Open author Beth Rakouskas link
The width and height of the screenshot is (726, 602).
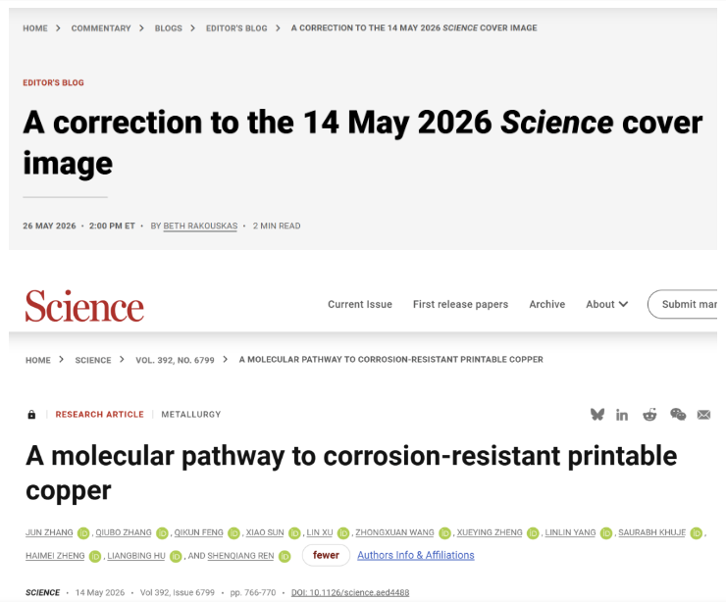coord(200,226)
